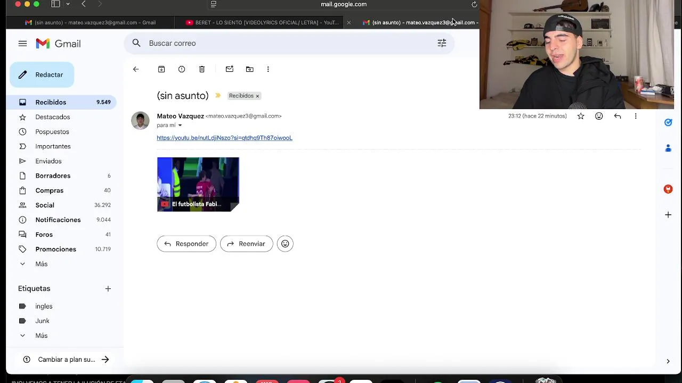
Task: Click the search magnifier icon
Action: click(x=136, y=43)
